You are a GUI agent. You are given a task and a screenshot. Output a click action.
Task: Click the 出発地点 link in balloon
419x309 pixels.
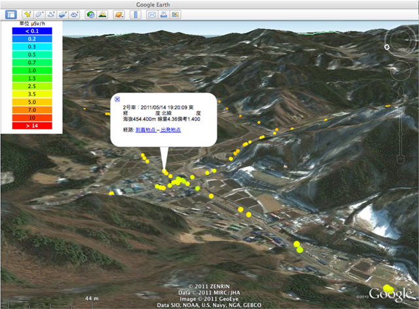[170, 130]
